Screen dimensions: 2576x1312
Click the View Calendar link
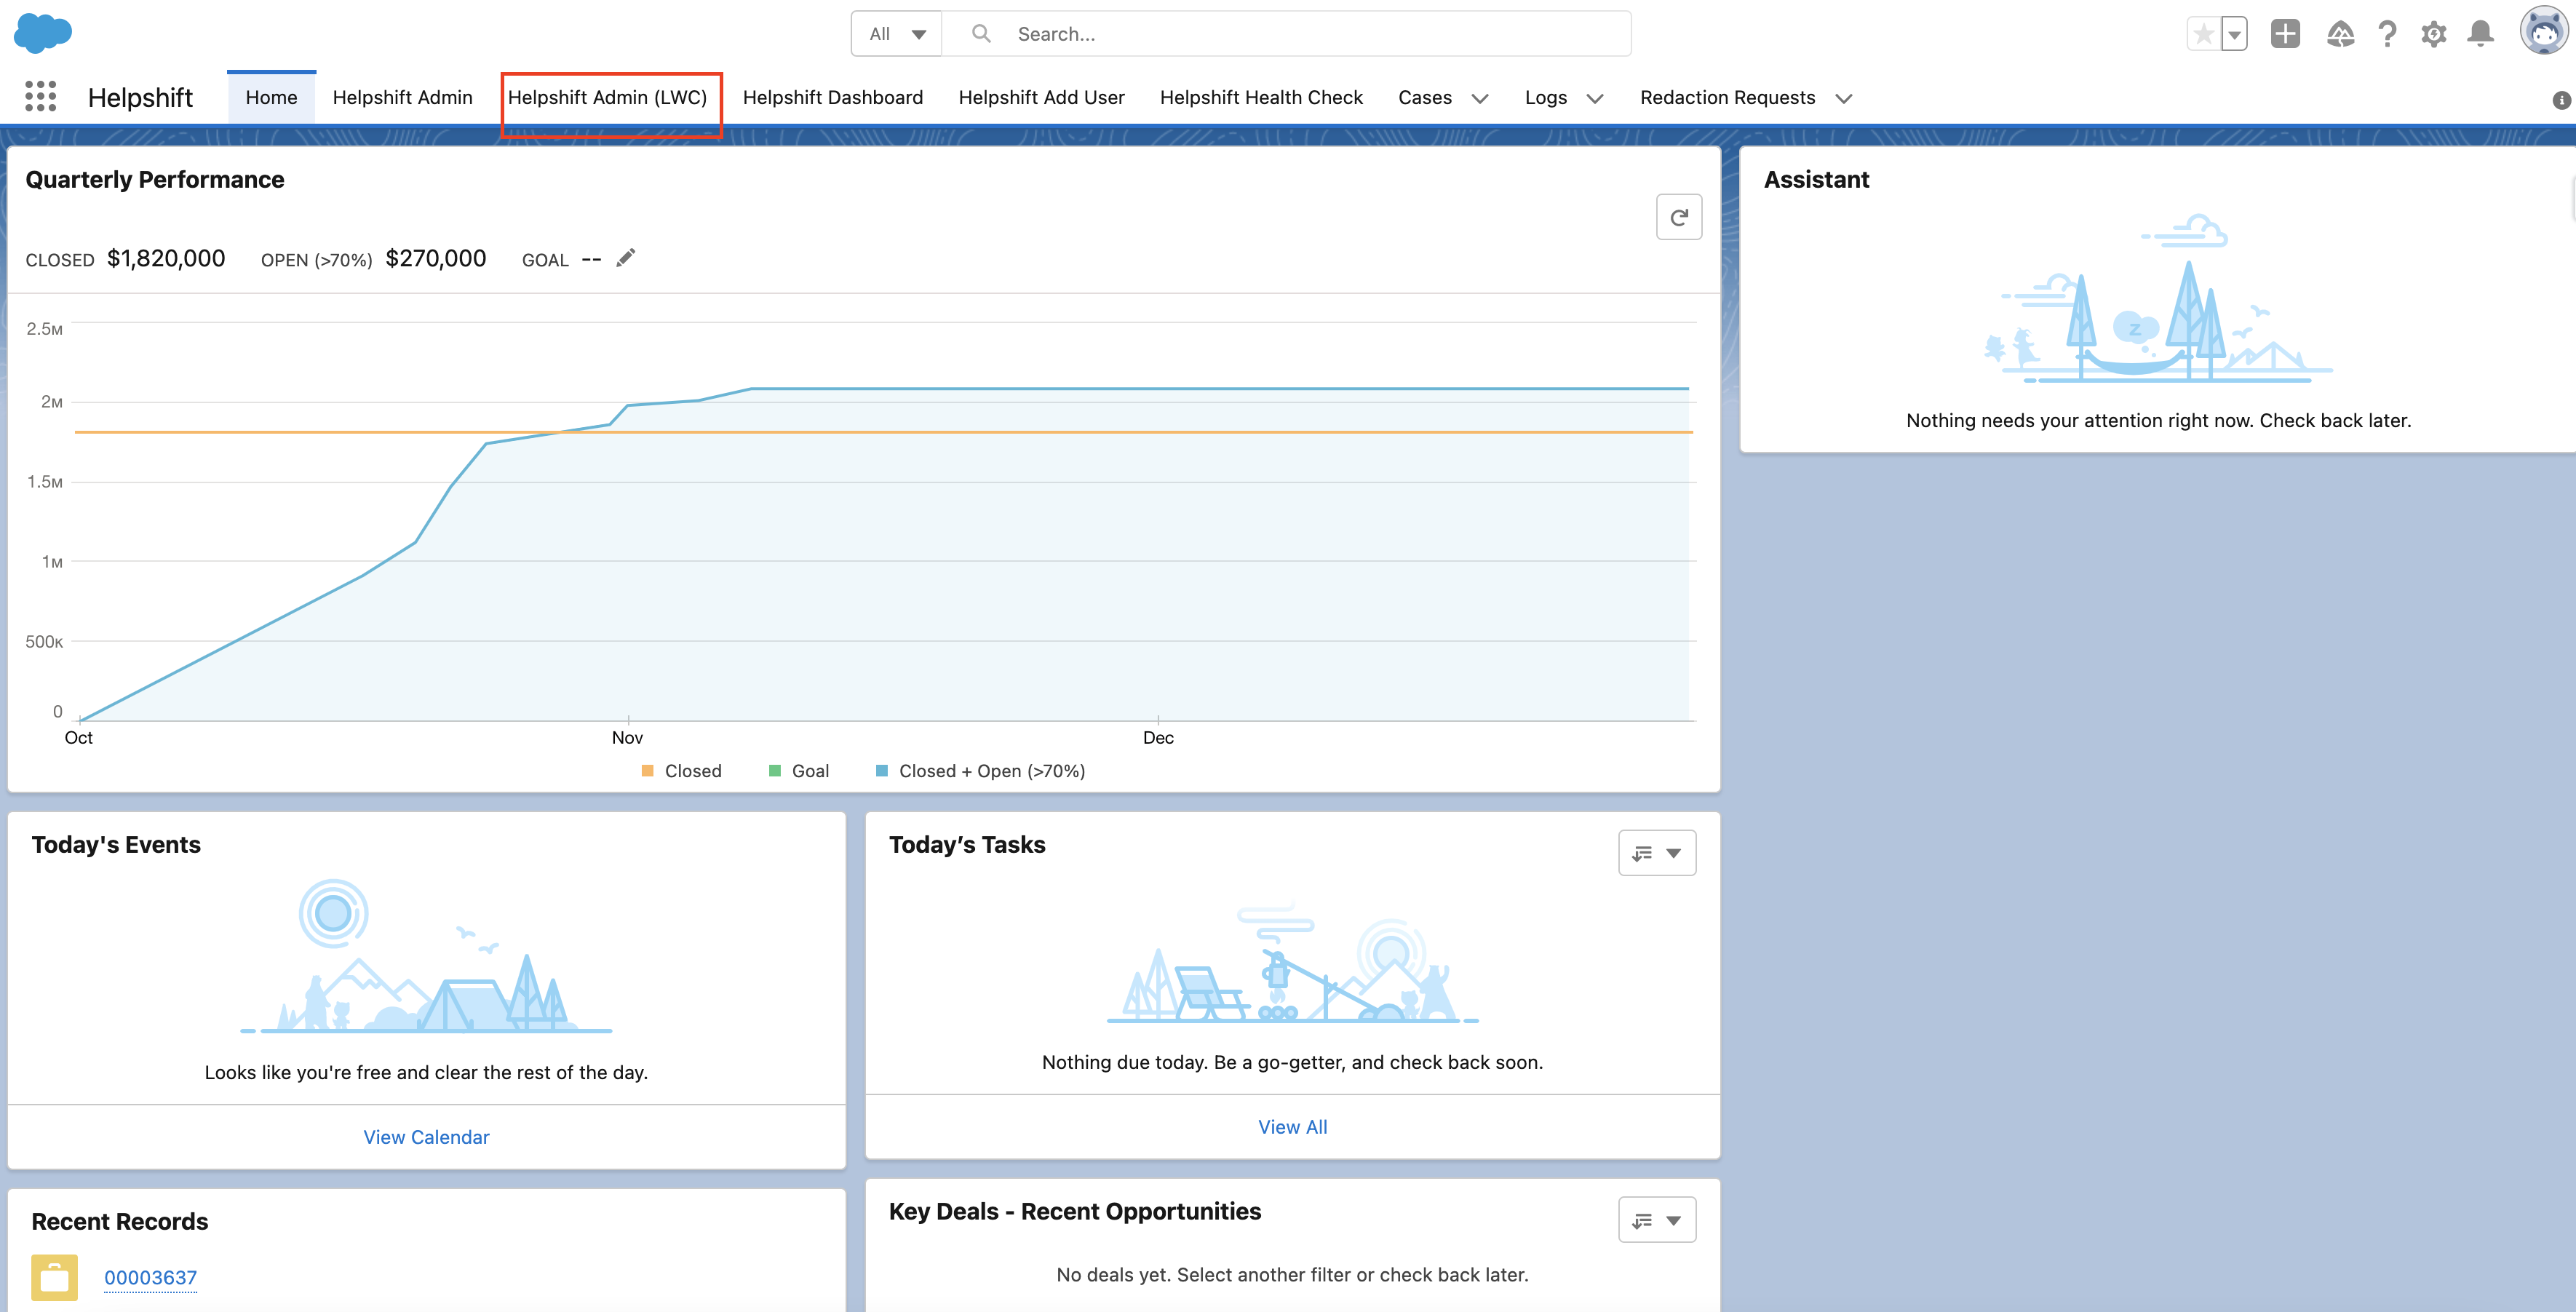coord(426,1137)
